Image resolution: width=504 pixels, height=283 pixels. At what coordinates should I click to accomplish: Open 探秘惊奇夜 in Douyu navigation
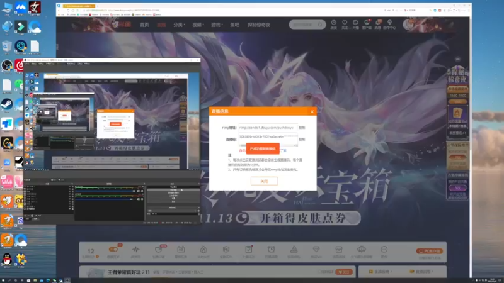point(259,25)
